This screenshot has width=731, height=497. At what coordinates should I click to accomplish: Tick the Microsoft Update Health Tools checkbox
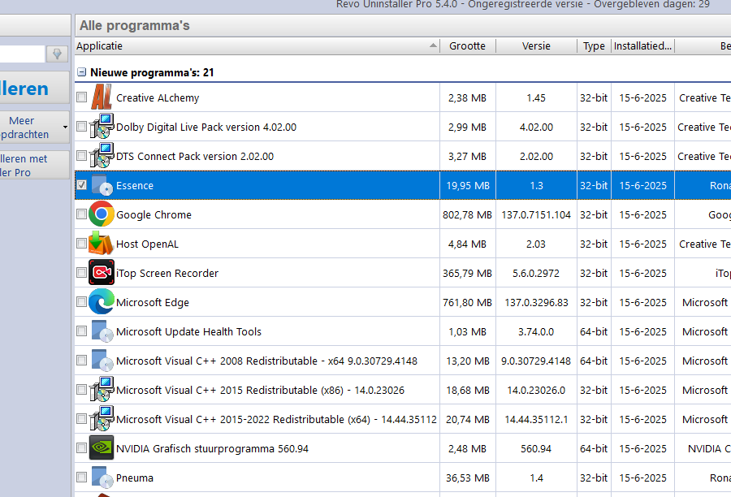[81, 331]
